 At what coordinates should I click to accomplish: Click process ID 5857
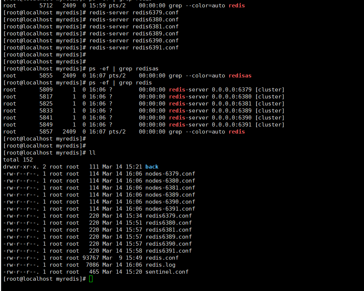point(46,132)
